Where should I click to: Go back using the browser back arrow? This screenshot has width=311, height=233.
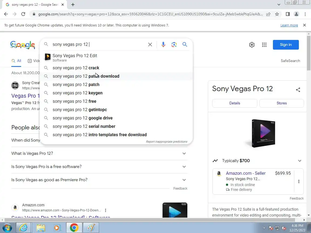point(6,14)
